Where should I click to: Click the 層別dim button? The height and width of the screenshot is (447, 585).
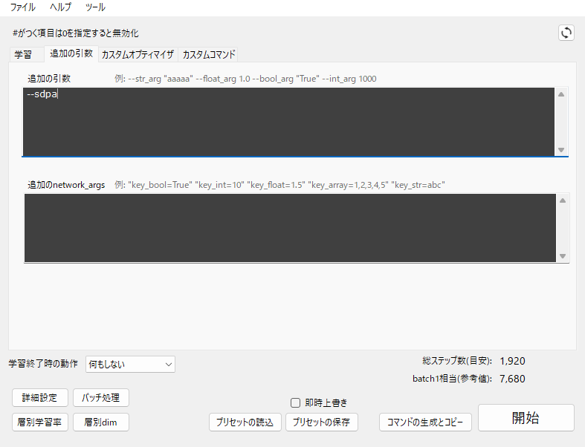click(101, 422)
